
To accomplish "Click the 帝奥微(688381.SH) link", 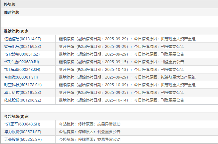I will click(21, 77).
